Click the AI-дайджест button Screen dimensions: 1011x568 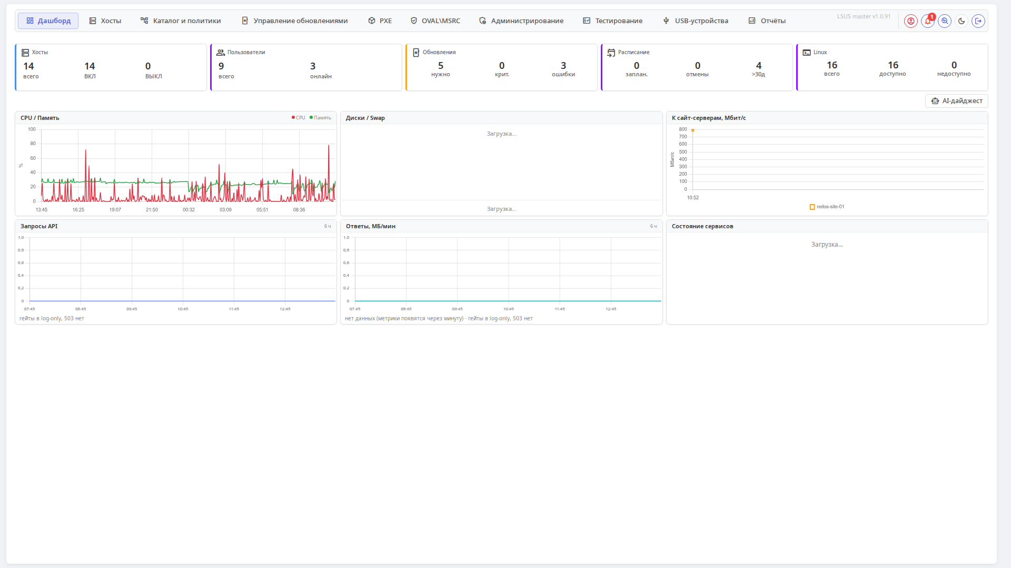tap(956, 101)
